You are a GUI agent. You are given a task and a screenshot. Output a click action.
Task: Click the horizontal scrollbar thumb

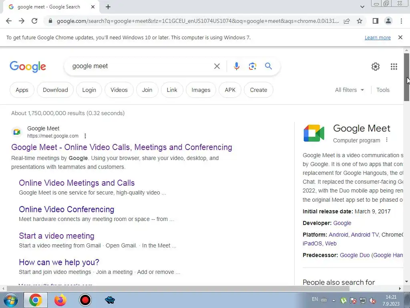(178, 288)
